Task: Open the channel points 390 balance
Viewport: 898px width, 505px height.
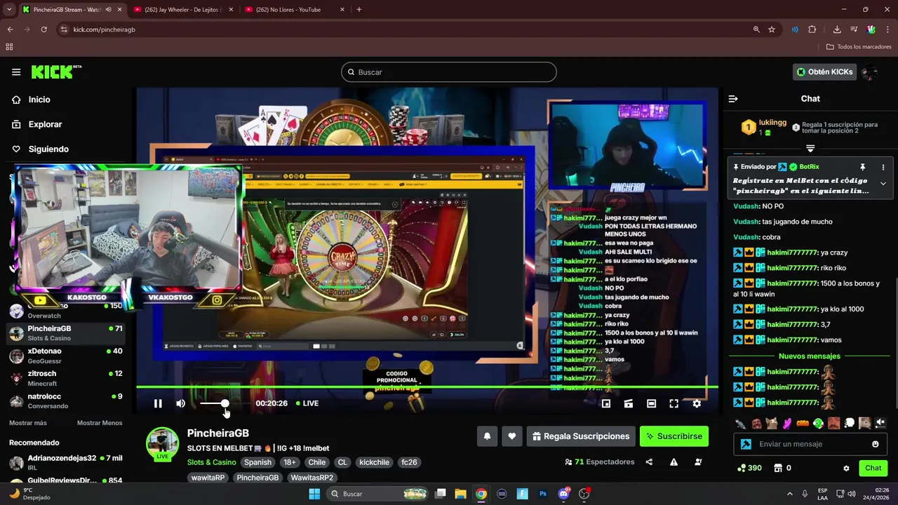Action: pos(749,468)
